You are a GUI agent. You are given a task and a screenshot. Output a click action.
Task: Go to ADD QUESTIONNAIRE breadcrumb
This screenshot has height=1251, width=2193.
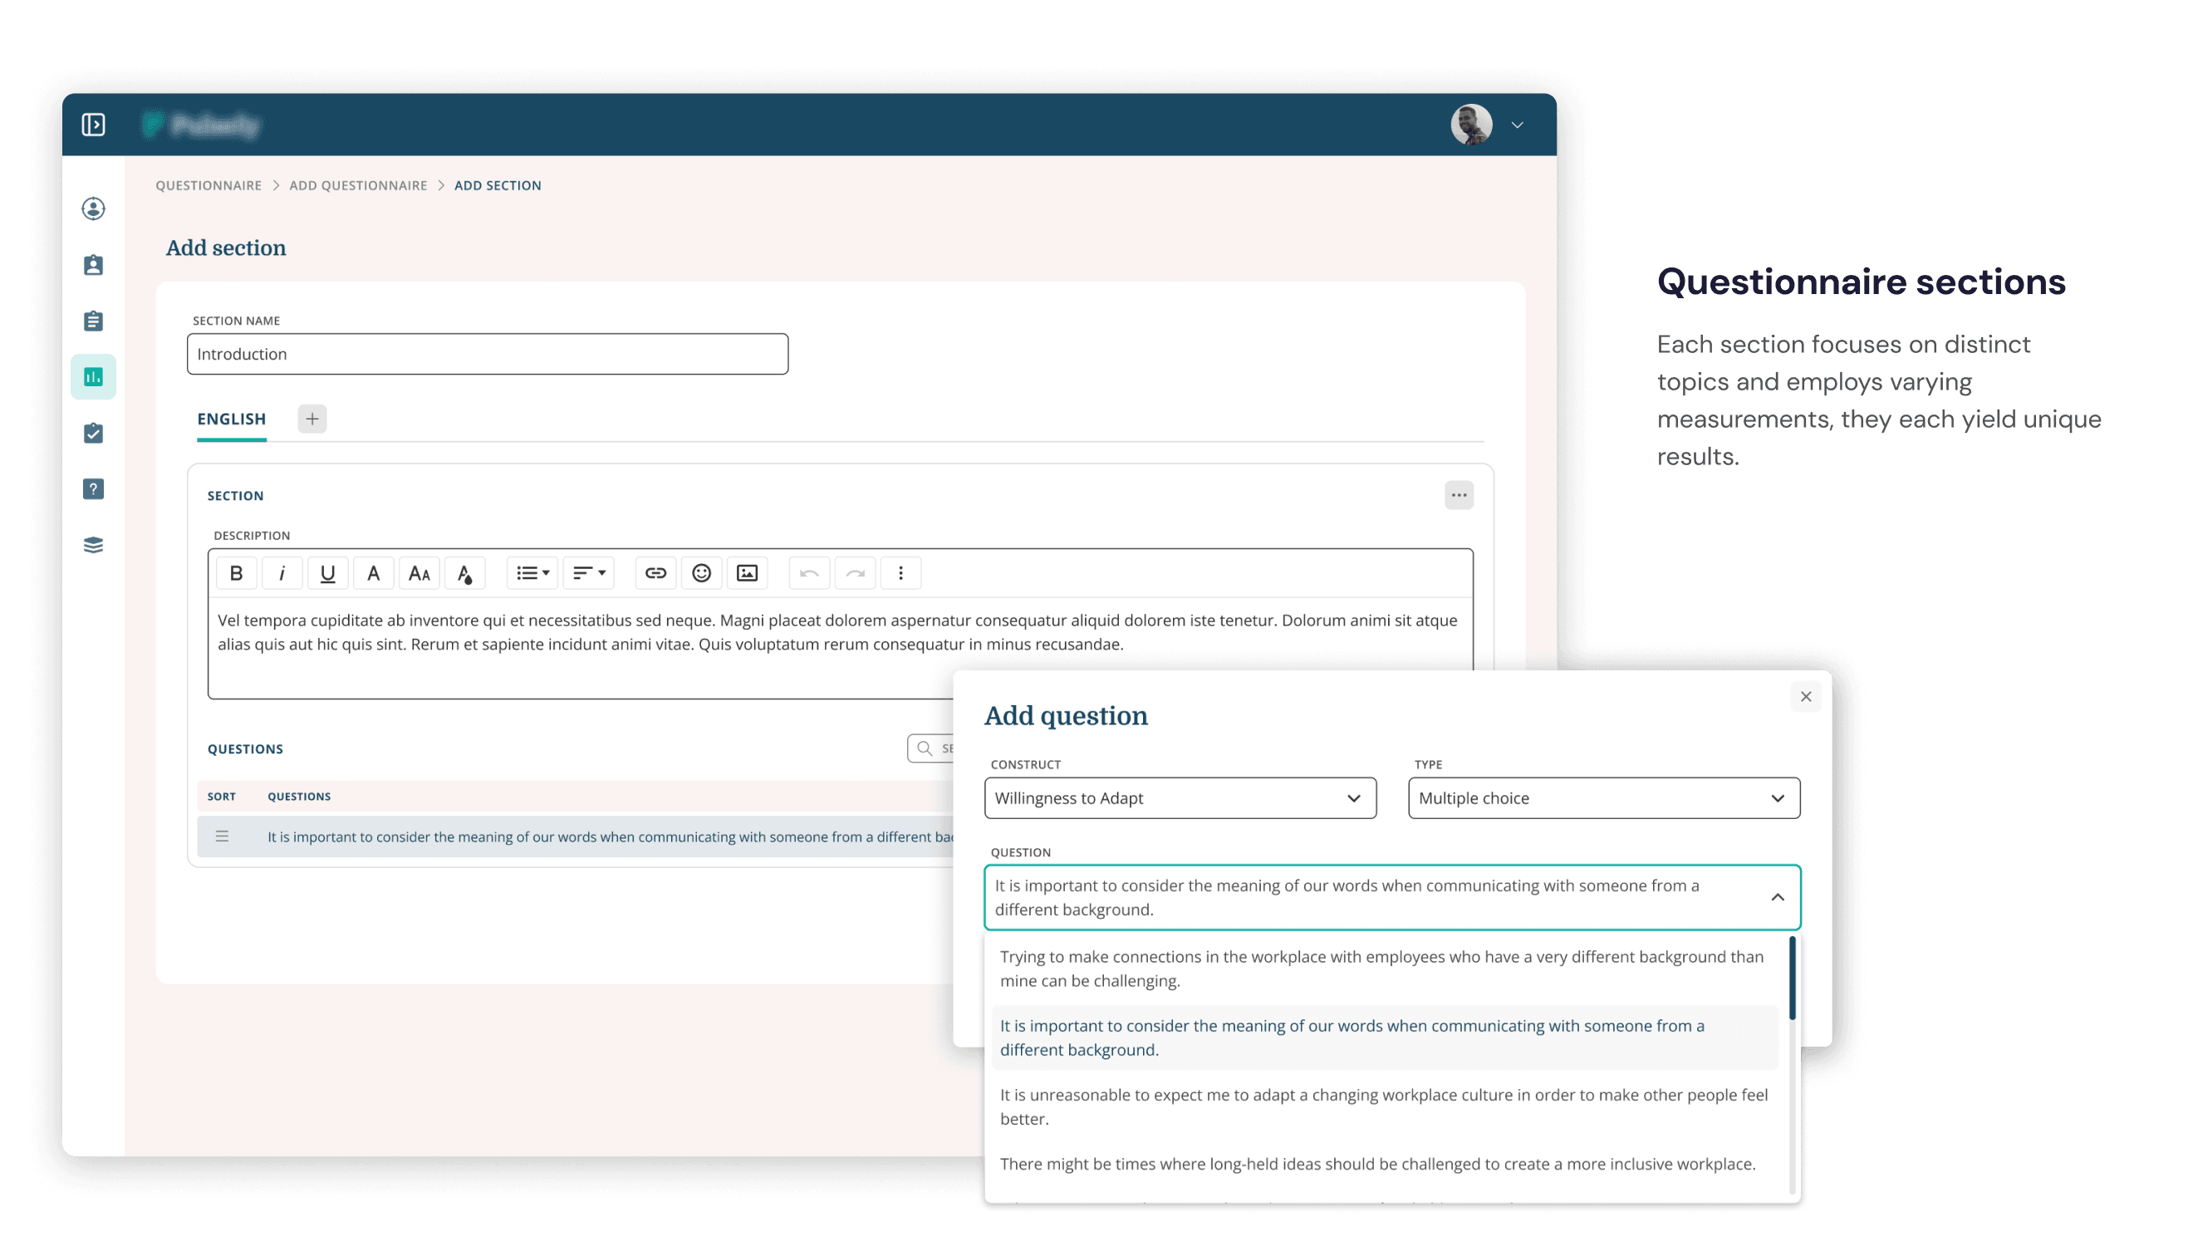click(x=357, y=185)
